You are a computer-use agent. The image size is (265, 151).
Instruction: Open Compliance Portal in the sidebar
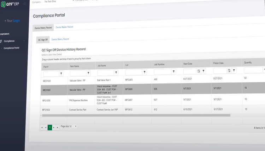tap(11, 48)
